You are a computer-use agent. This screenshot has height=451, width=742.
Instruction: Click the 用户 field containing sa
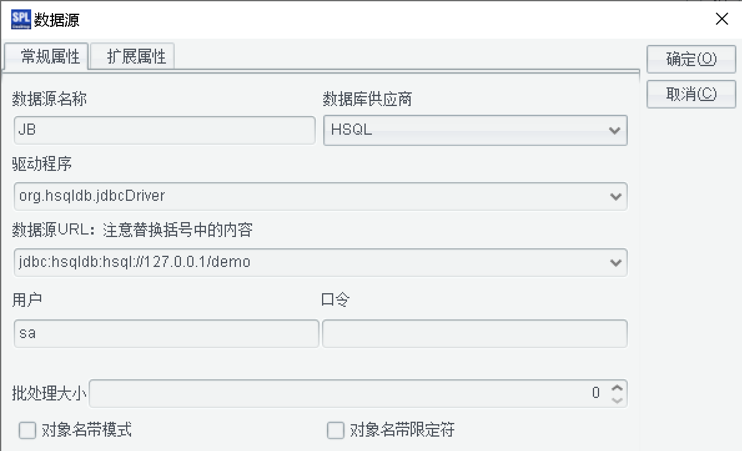tap(165, 333)
